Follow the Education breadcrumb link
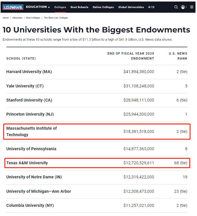Screen dimensions: 197x216 (x=18, y=18)
